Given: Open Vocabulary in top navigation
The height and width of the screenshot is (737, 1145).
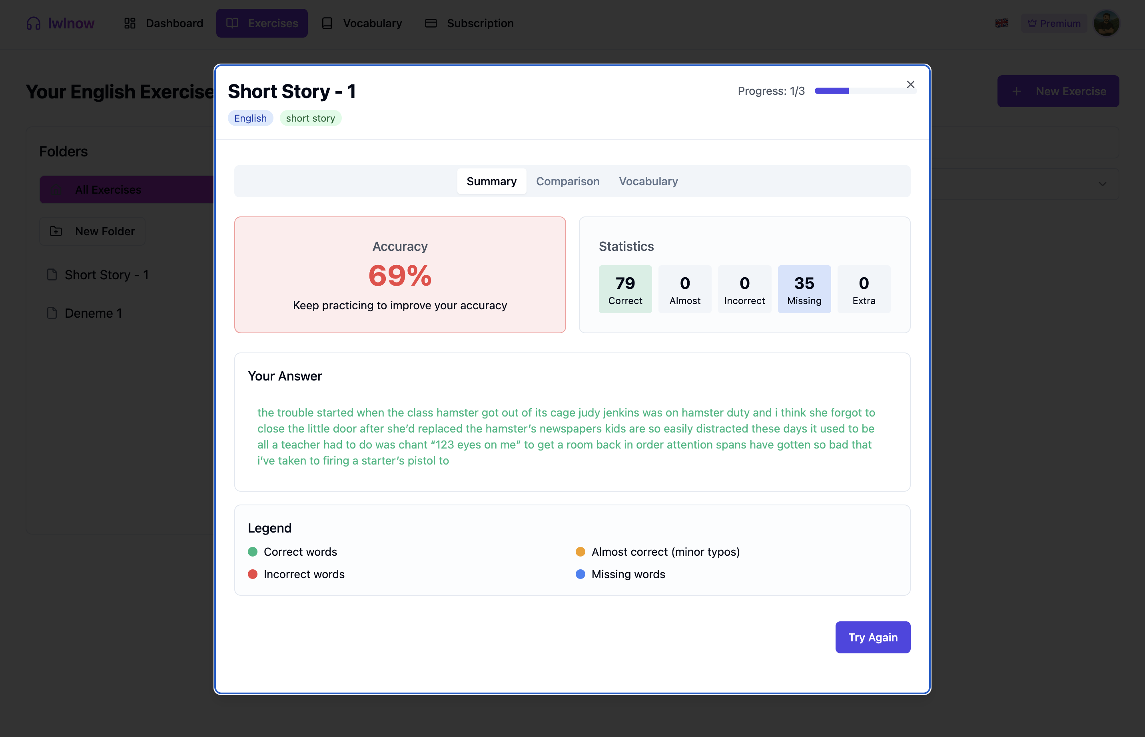Looking at the screenshot, I should [362, 24].
